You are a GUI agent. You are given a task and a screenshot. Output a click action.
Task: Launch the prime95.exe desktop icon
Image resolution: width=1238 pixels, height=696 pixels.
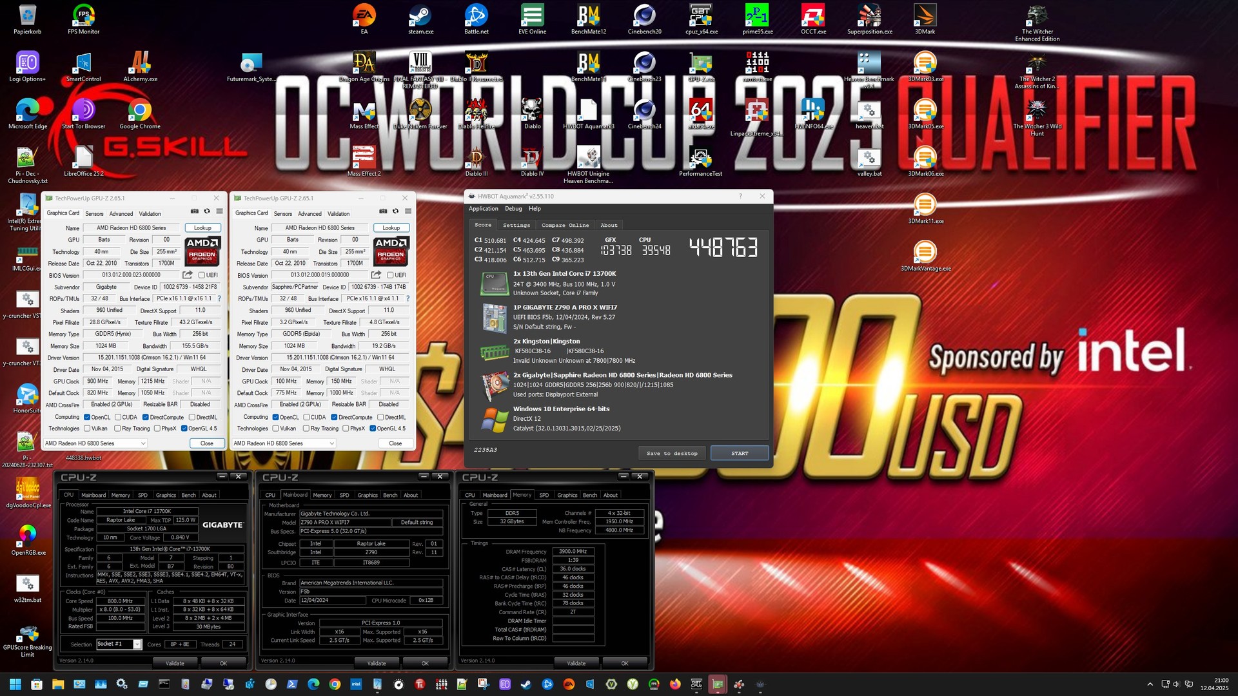point(757,19)
